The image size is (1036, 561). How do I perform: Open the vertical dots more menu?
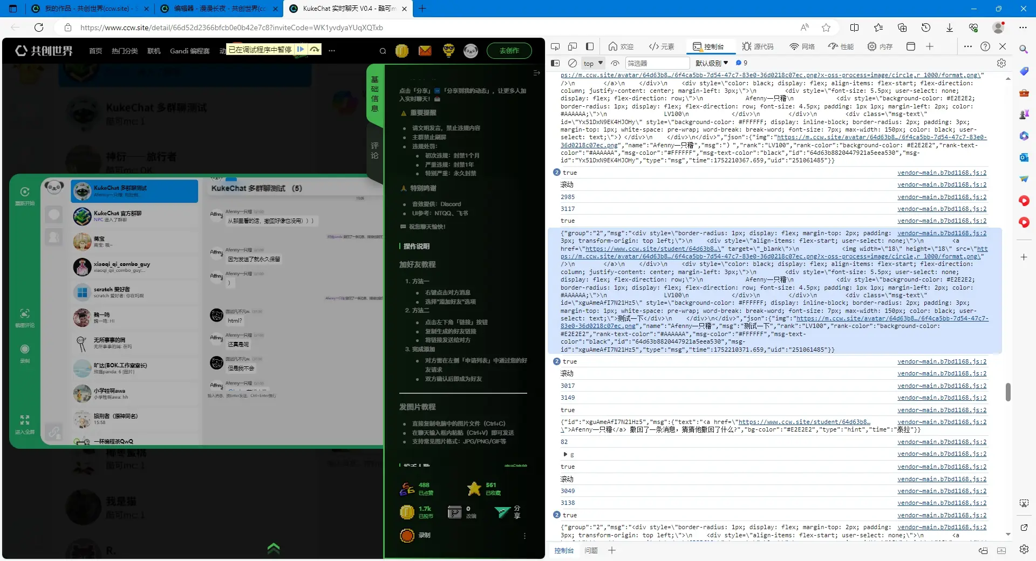coord(524,536)
